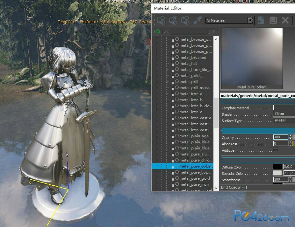Select metal_pure_cop... material

point(195,172)
